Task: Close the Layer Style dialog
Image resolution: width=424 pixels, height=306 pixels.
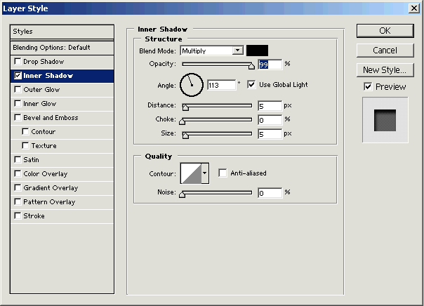Action: (x=414, y=8)
